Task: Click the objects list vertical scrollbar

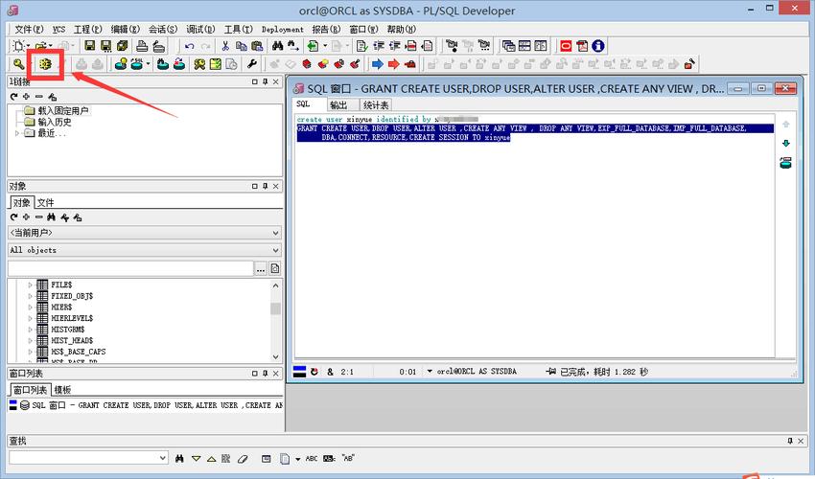Action: click(x=275, y=321)
